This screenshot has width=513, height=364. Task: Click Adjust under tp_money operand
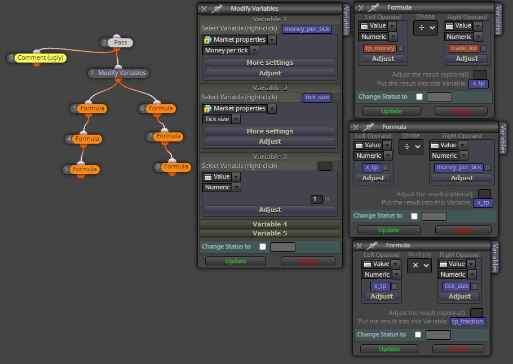[383, 59]
